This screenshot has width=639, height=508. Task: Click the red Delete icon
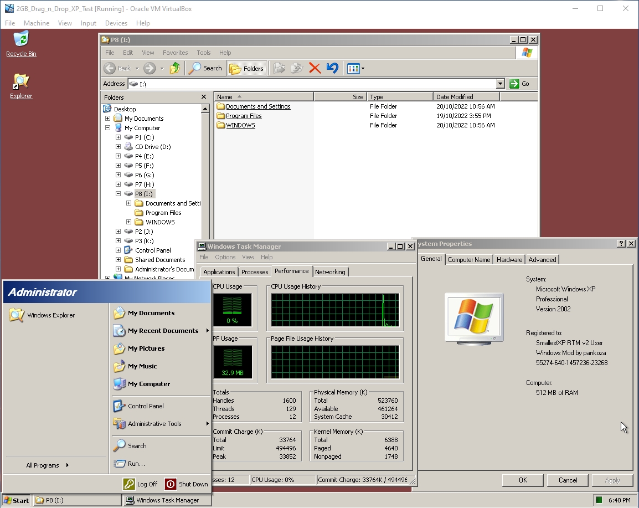[x=315, y=68]
